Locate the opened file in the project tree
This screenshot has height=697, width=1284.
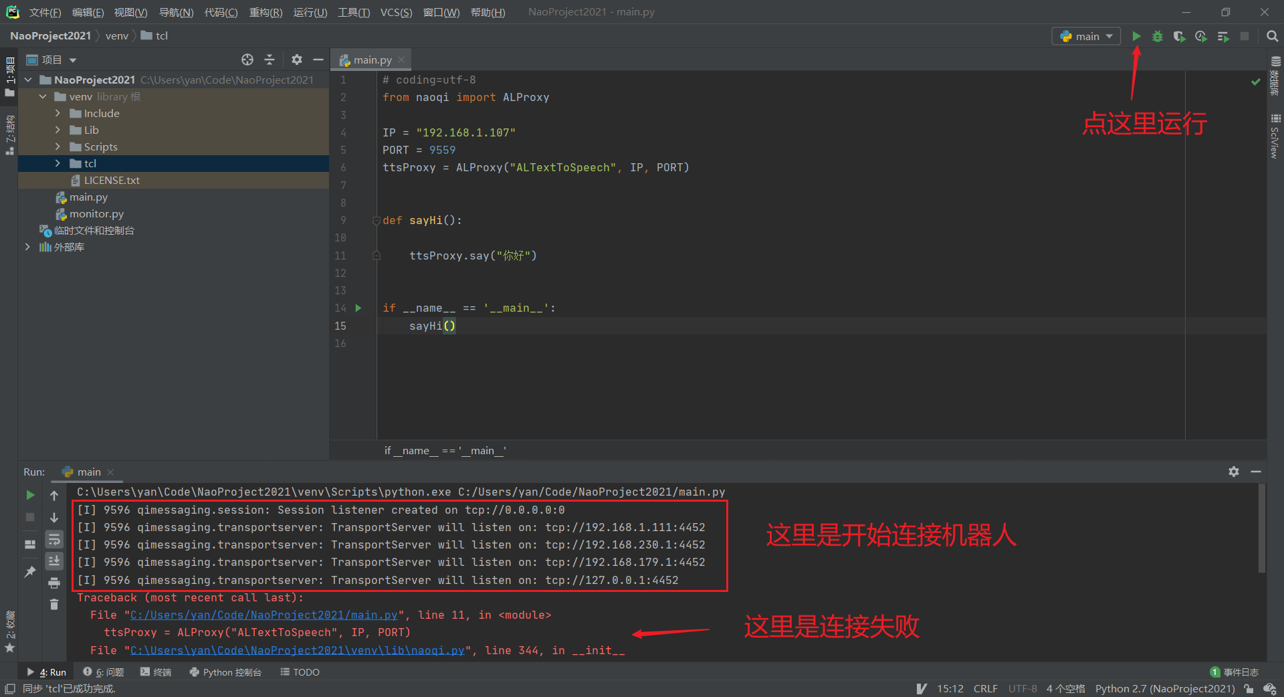click(247, 60)
